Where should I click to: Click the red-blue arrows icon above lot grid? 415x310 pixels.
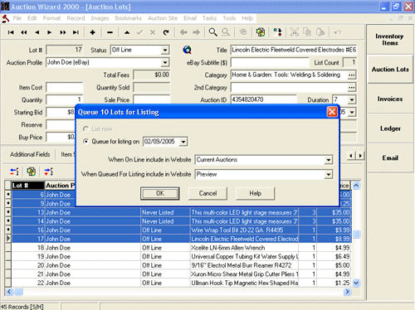coord(14,172)
